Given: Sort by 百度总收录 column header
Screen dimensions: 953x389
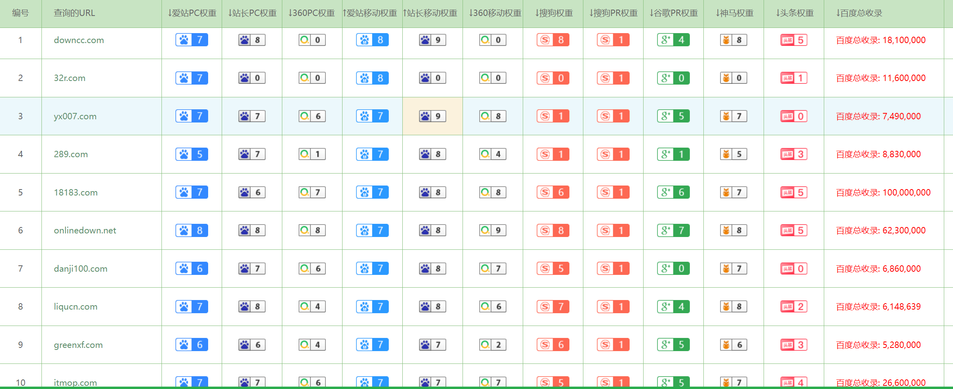Looking at the screenshot, I should 859,13.
